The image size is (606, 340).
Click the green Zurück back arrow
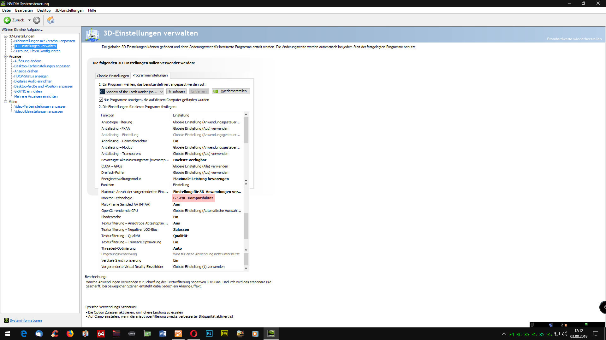point(7,20)
